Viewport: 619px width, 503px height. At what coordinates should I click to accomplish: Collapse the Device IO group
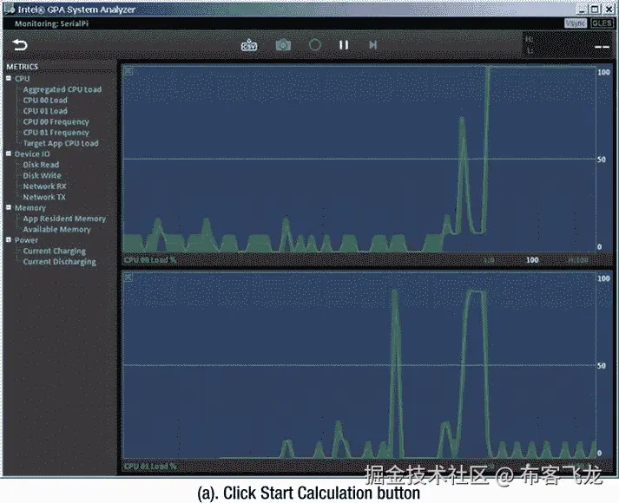click(9, 154)
